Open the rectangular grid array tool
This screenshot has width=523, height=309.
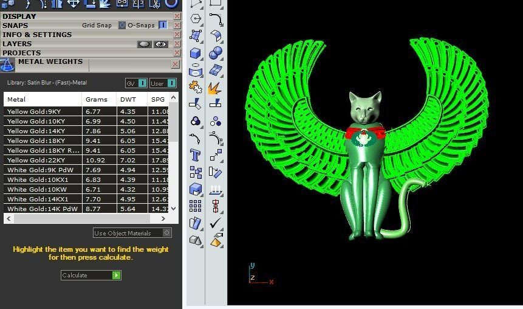tap(196, 206)
